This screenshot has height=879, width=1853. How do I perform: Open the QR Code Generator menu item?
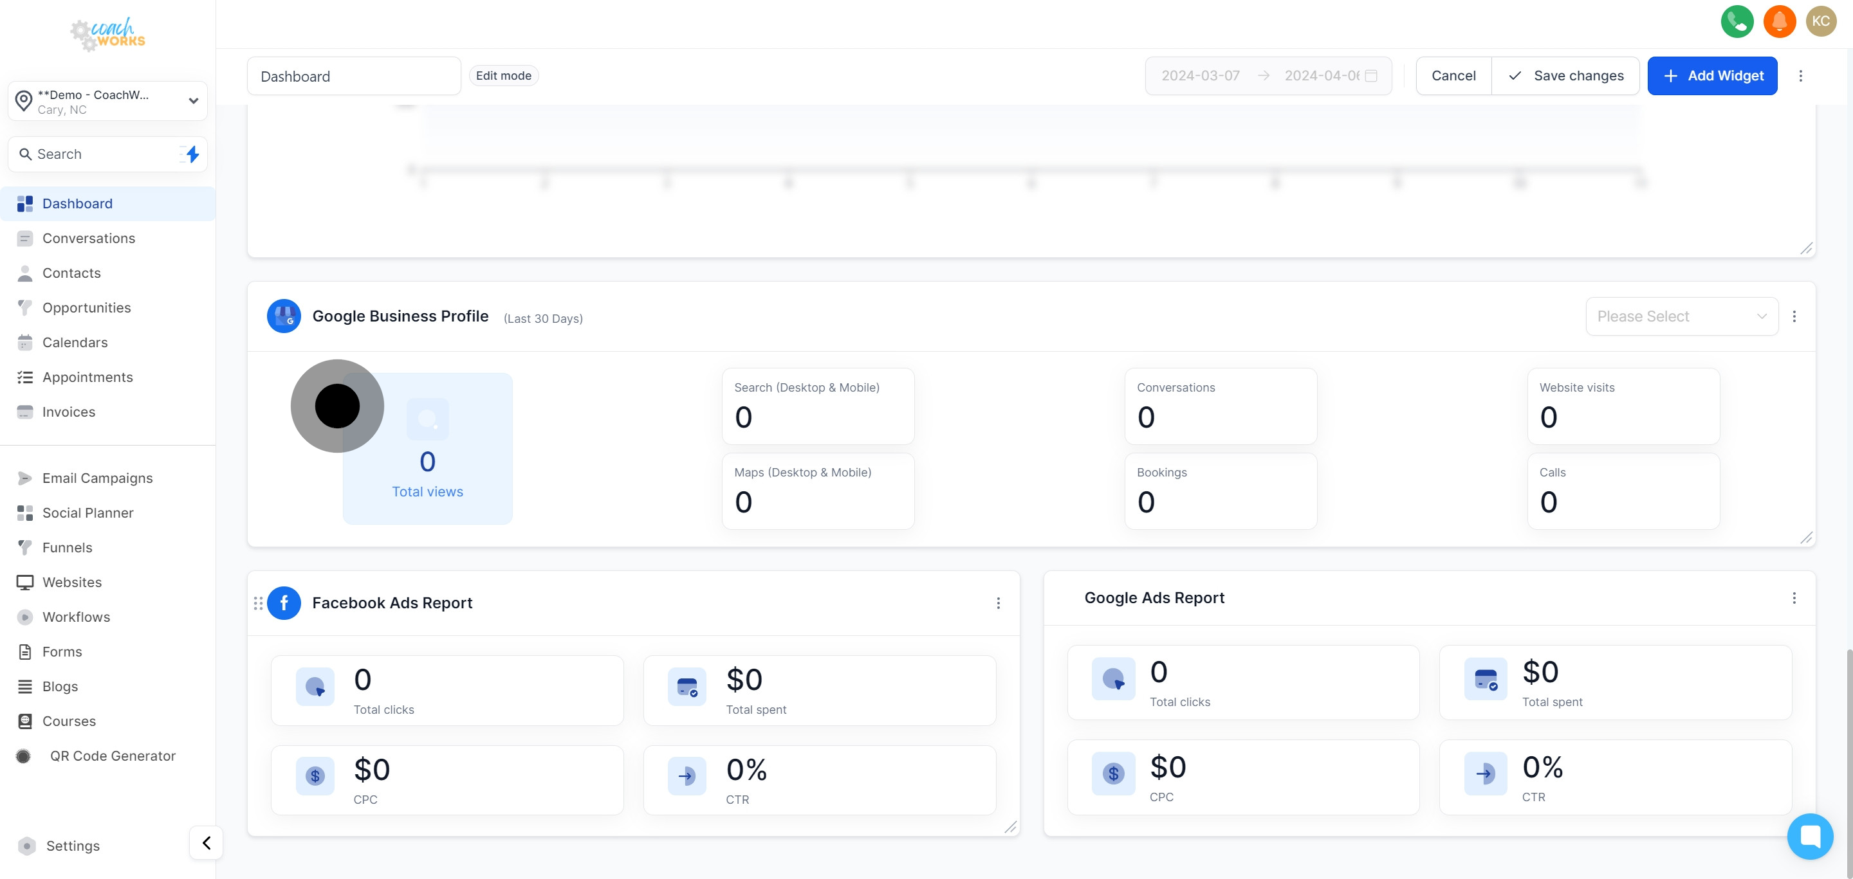112,756
